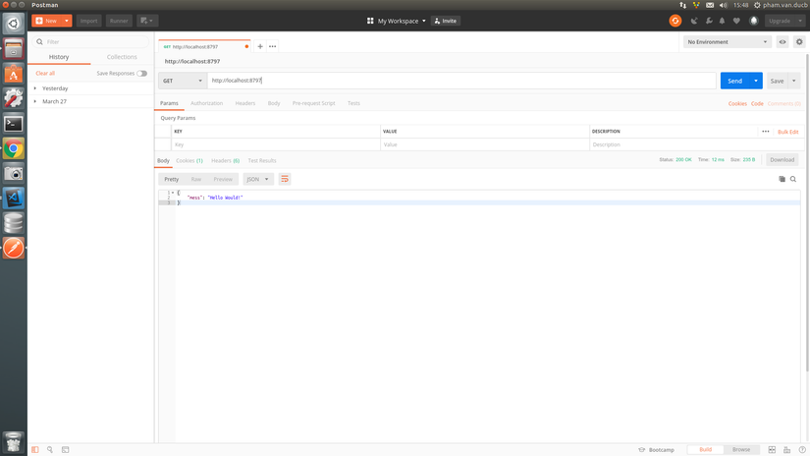Switch to the Browse mode toggle

pyautogui.click(x=740, y=449)
